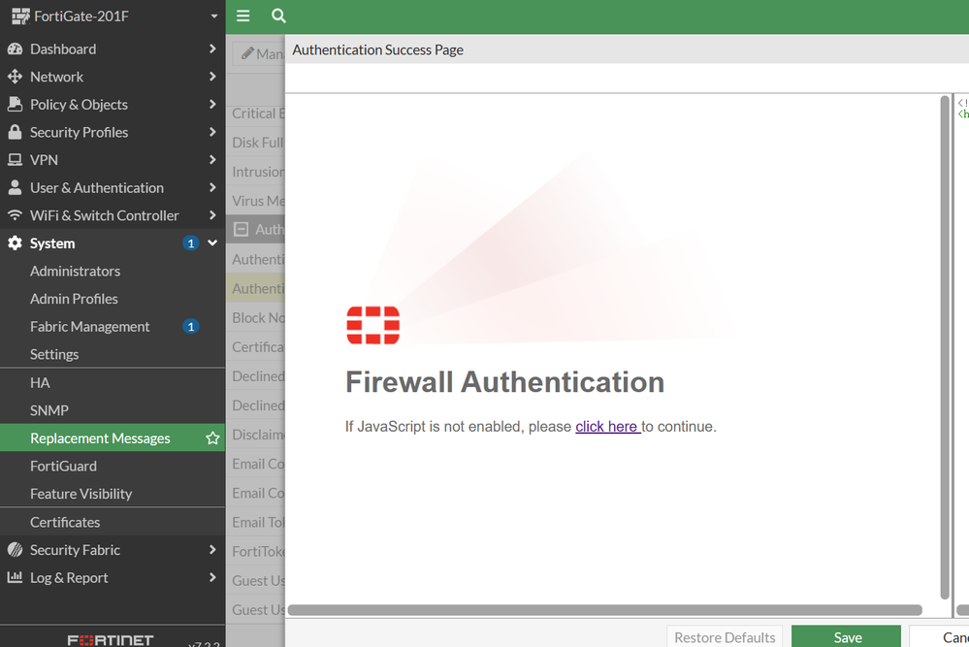Select the 'Virus Me' message row

point(256,201)
